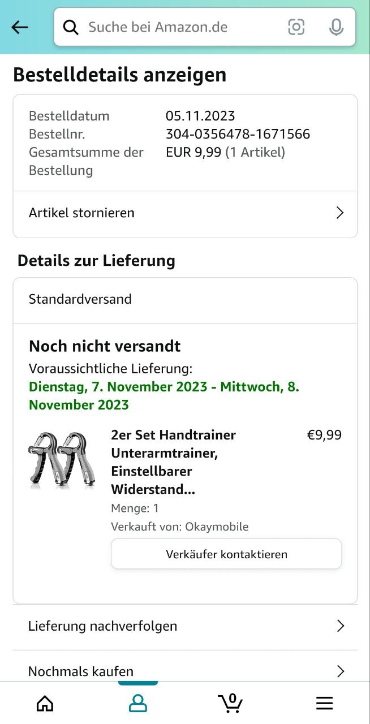This screenshot has height=724, width=370.
Task: Go to Home tab icon
Action: pos(45,703)
